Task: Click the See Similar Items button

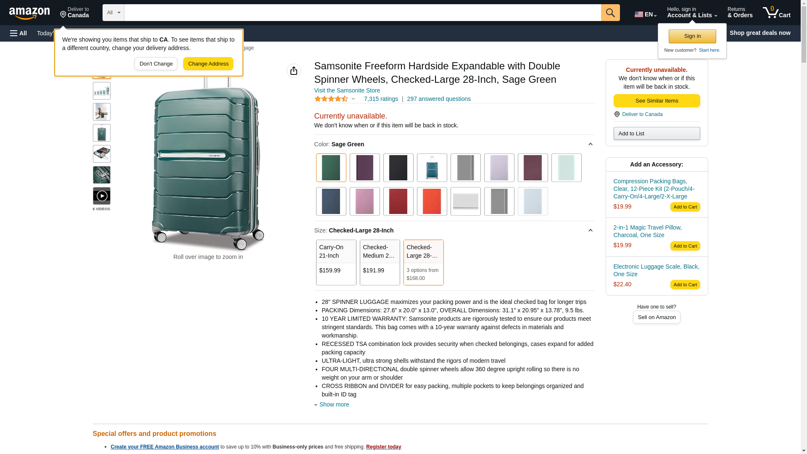Action: (657, 101)
